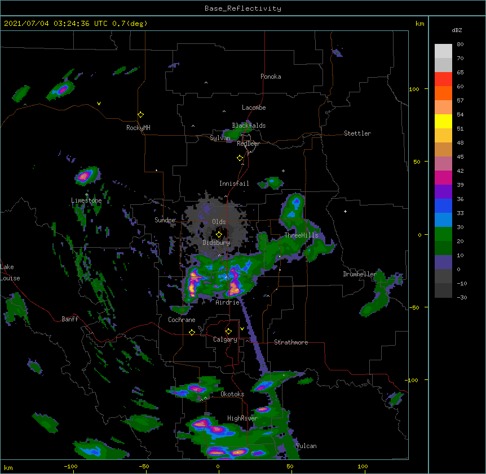Click the yellow diamond marker above Calgary label

pyautogui.click(x=228, y=332)
